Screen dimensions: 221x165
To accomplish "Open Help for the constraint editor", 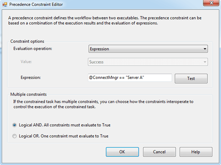I will pos(196,152).
